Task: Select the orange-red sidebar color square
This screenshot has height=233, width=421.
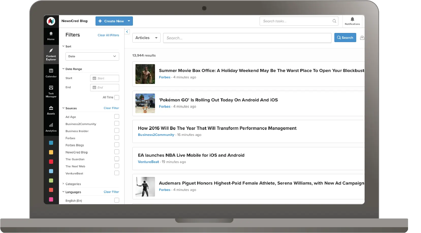Action: pos(51,190)
